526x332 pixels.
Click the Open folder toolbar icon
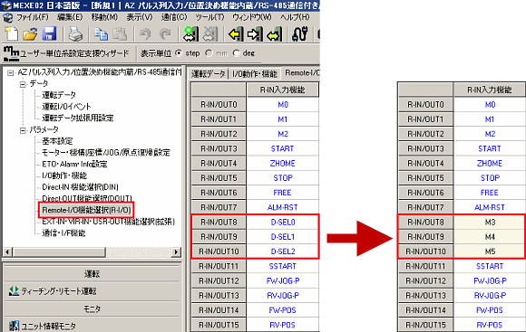[30, 33]
